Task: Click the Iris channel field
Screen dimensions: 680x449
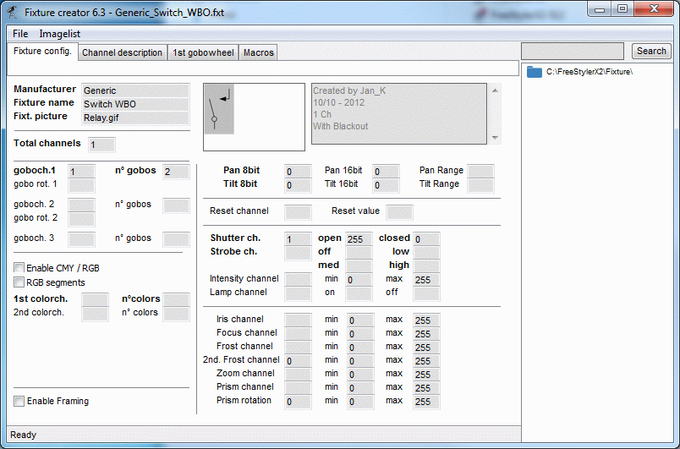Action: click(x=298, y=320)
